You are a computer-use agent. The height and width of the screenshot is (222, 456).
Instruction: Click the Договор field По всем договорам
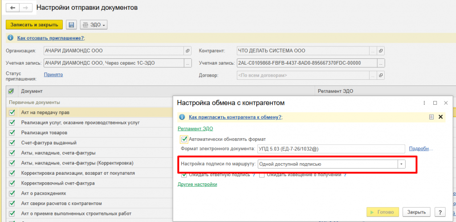[x=303, y=75]
